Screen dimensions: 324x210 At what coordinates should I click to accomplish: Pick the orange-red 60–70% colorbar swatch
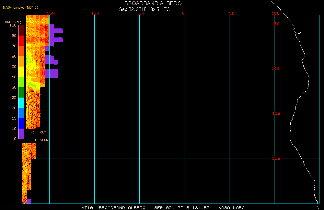coord(21,51)
